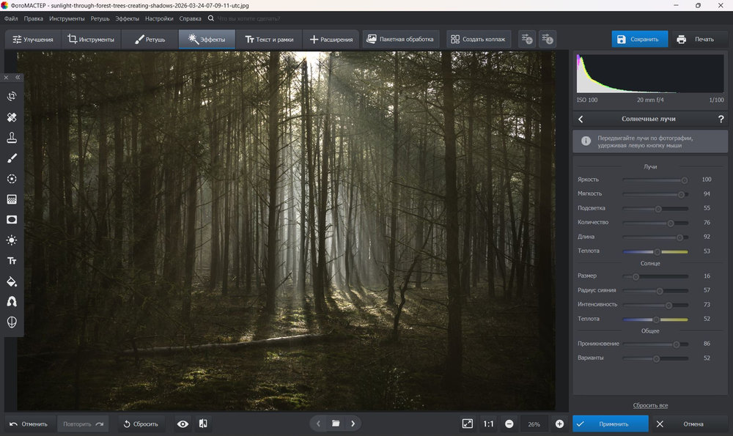This screenshot has width=733, height=436.
Task: Click the sliders-with-plus preset icon
Action: tap(527, 40)
